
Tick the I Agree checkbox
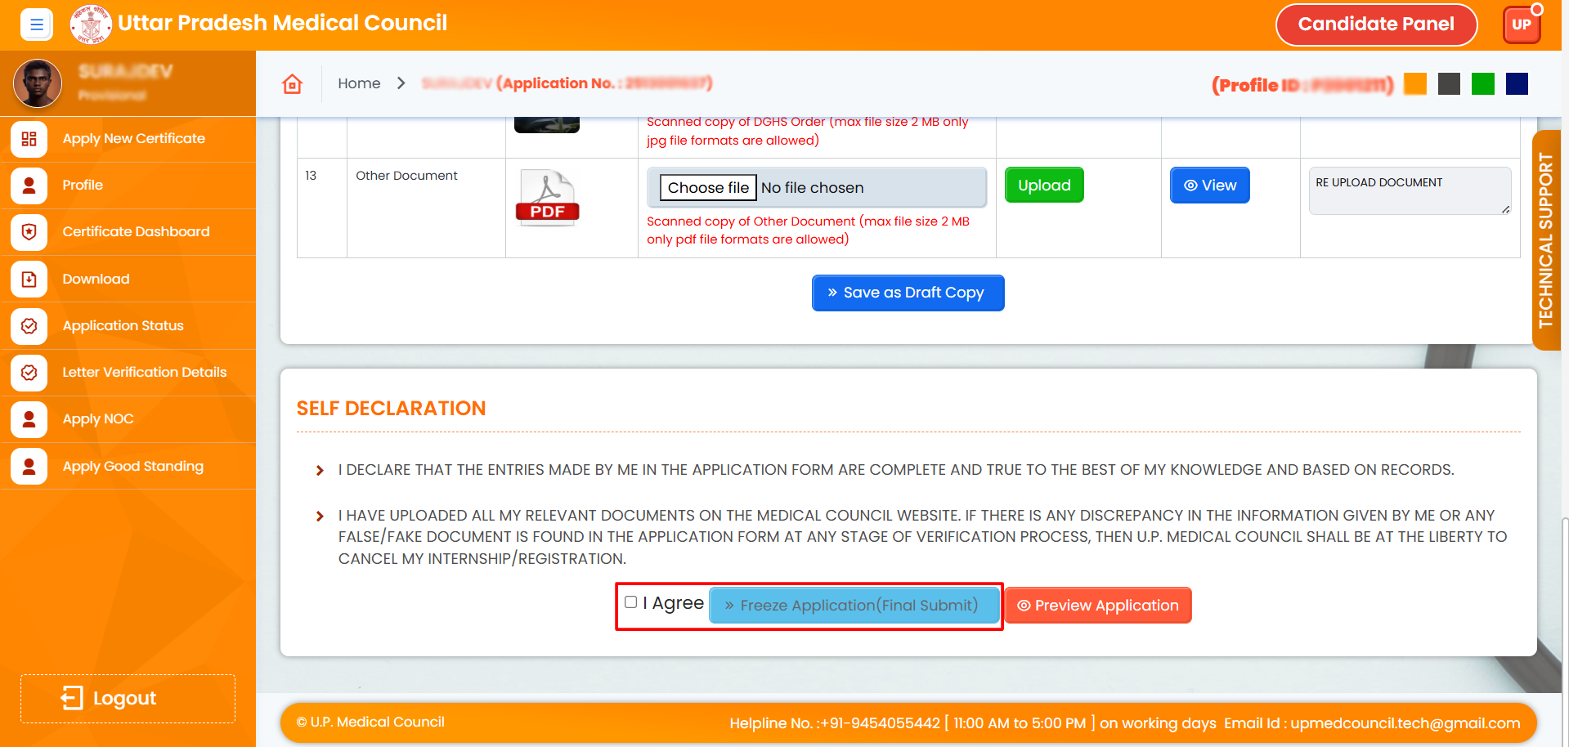tap(631, 602)
